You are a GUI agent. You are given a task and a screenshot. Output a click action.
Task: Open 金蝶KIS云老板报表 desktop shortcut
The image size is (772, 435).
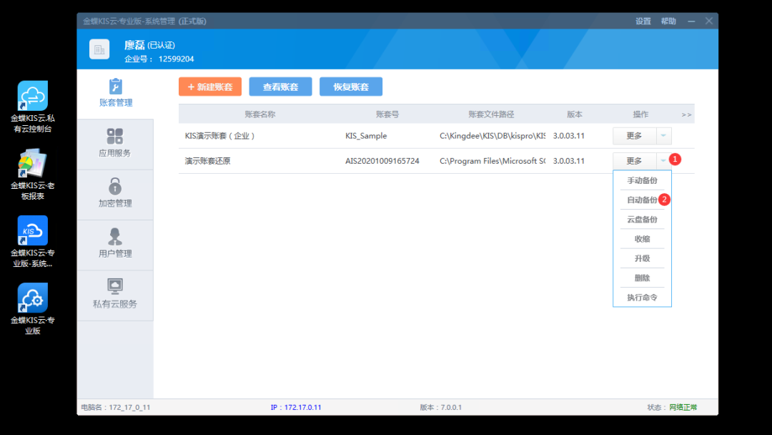32,175
